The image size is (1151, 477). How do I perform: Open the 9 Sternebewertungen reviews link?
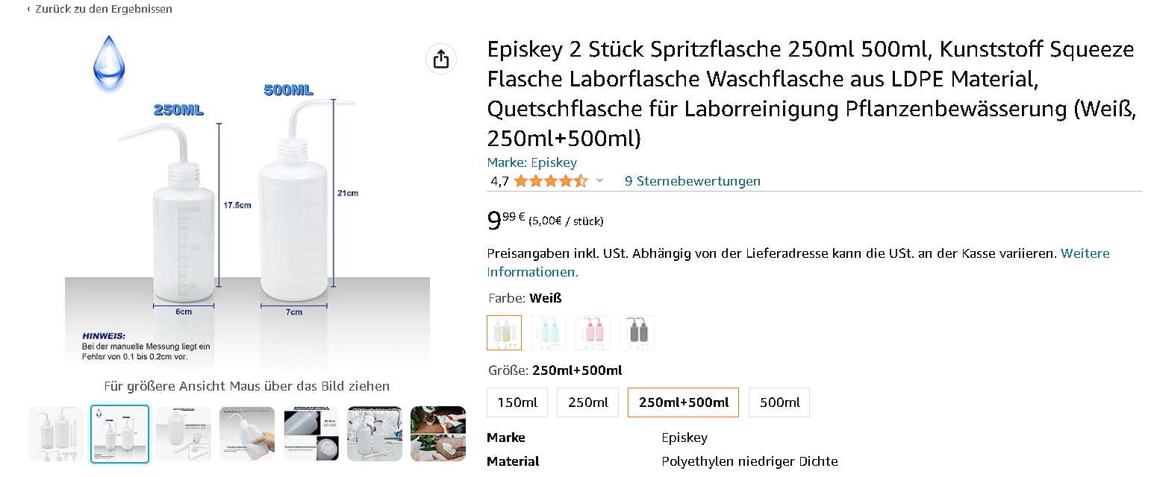pyautogui.click(x=692, y=181)
